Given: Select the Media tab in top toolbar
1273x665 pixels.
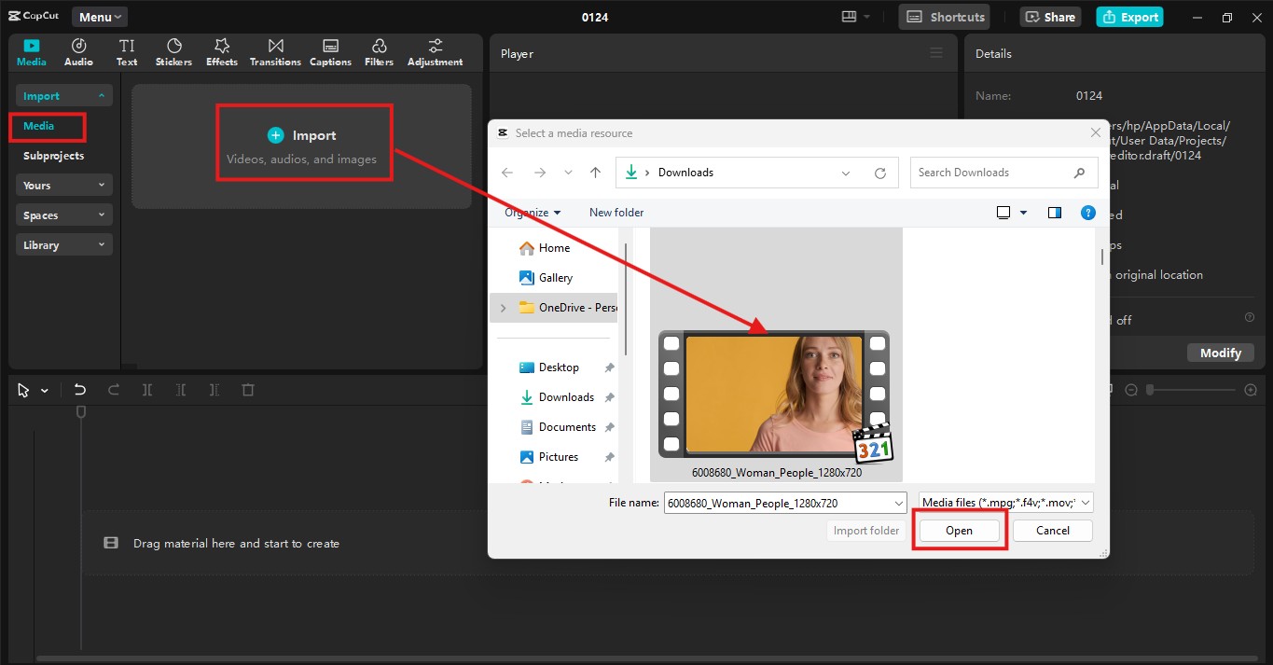Looking at the screenshot, I should coord(32,52).
